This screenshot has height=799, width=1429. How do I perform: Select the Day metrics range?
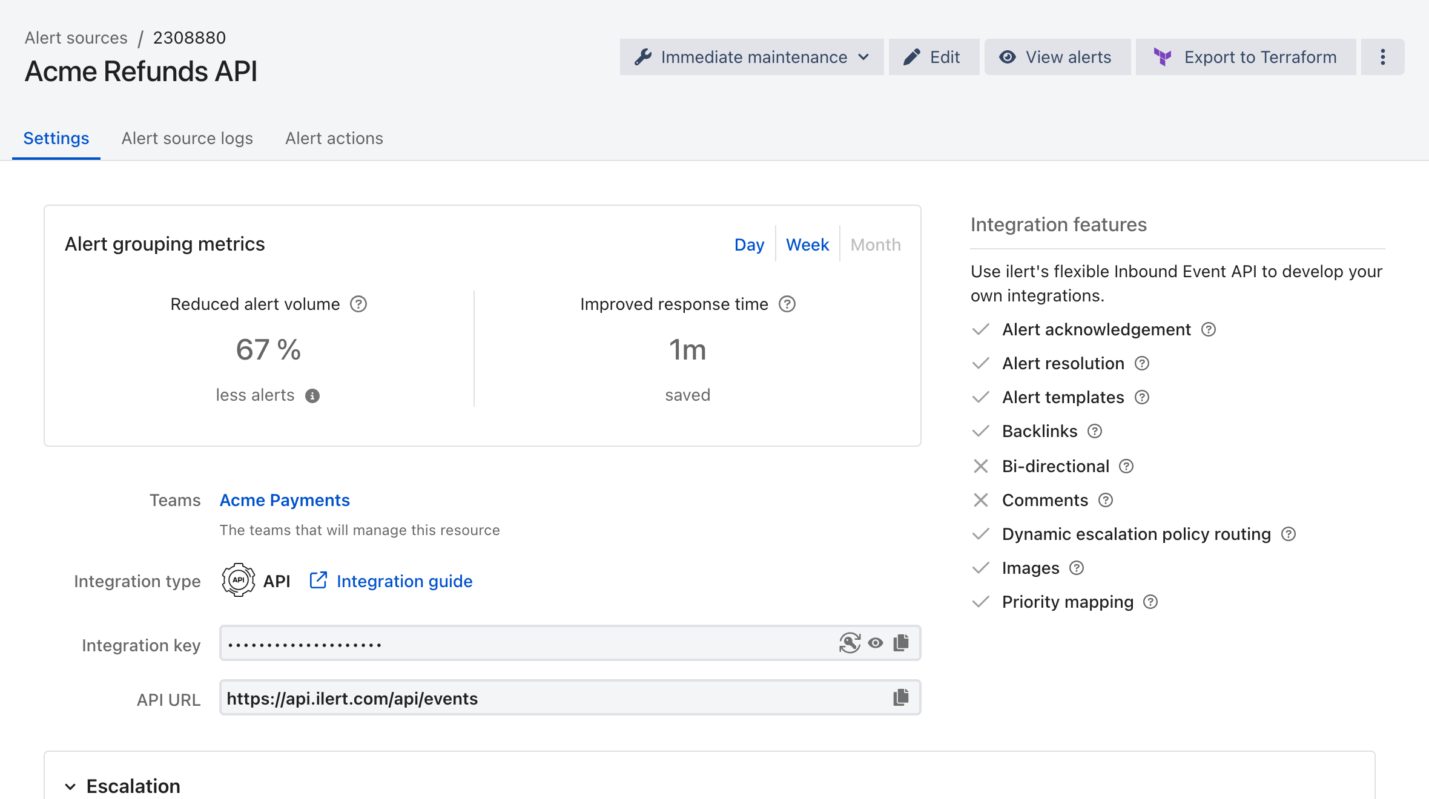click(749, 245)
